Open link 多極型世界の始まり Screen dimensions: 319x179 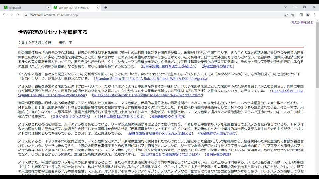click(218, 66)
